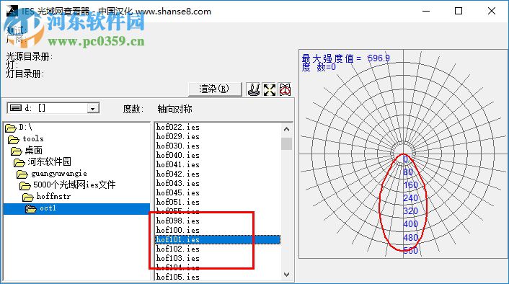Select file hof103.ies

pyautogui.click(x=178, y=258)
